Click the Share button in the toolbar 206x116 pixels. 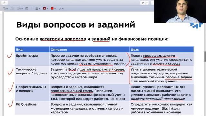tap(4, 3)
